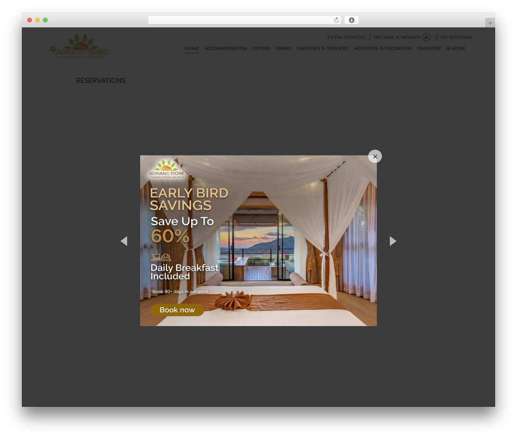
Task: Open Facilities & Services menu item
Action: point(322,48)
